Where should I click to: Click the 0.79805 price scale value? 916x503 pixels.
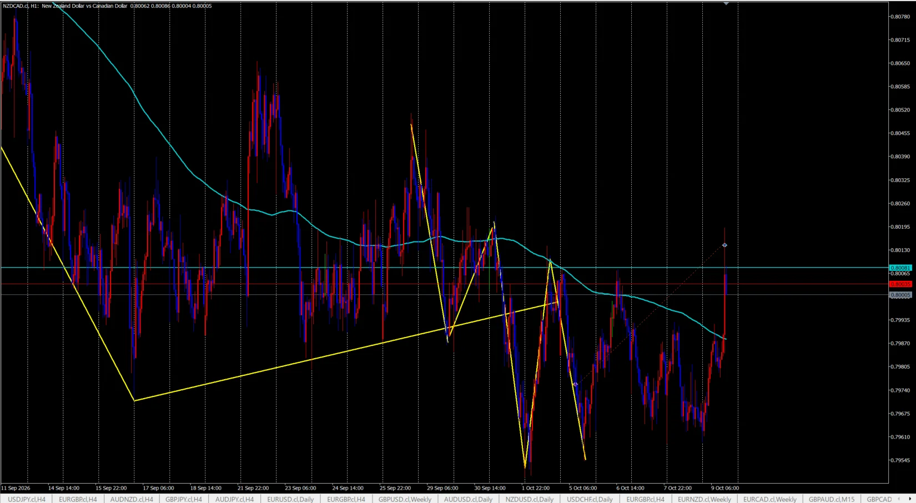900,367
